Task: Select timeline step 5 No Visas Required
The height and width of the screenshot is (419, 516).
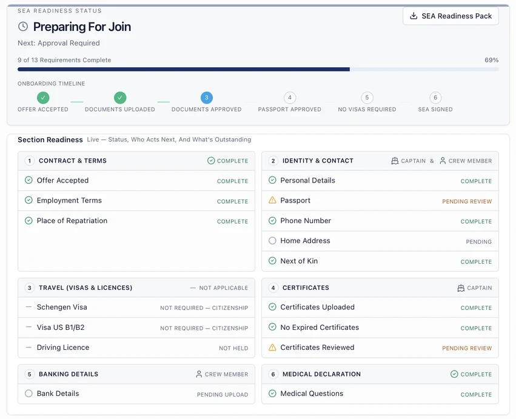Action: pos(367,98)
